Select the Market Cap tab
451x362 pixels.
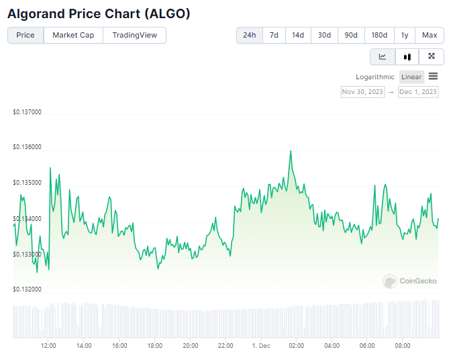click(73, 35)
